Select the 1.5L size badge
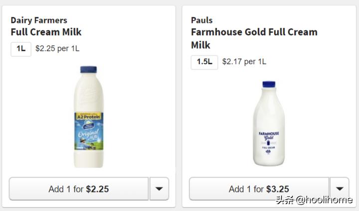This screenshot has height=211, width=359. click(x=204, y=62)
